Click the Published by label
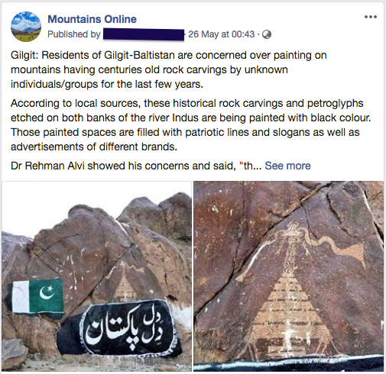Viewport: 386px width, 374px height. click(x=74, y=34)
